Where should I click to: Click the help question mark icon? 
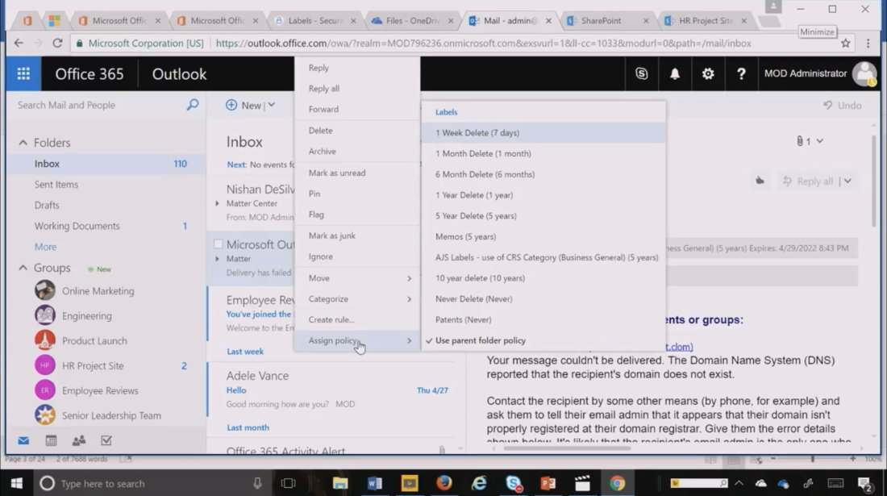[741, 73]
